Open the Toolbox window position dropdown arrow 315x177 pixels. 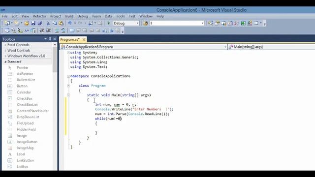point(45,39)
